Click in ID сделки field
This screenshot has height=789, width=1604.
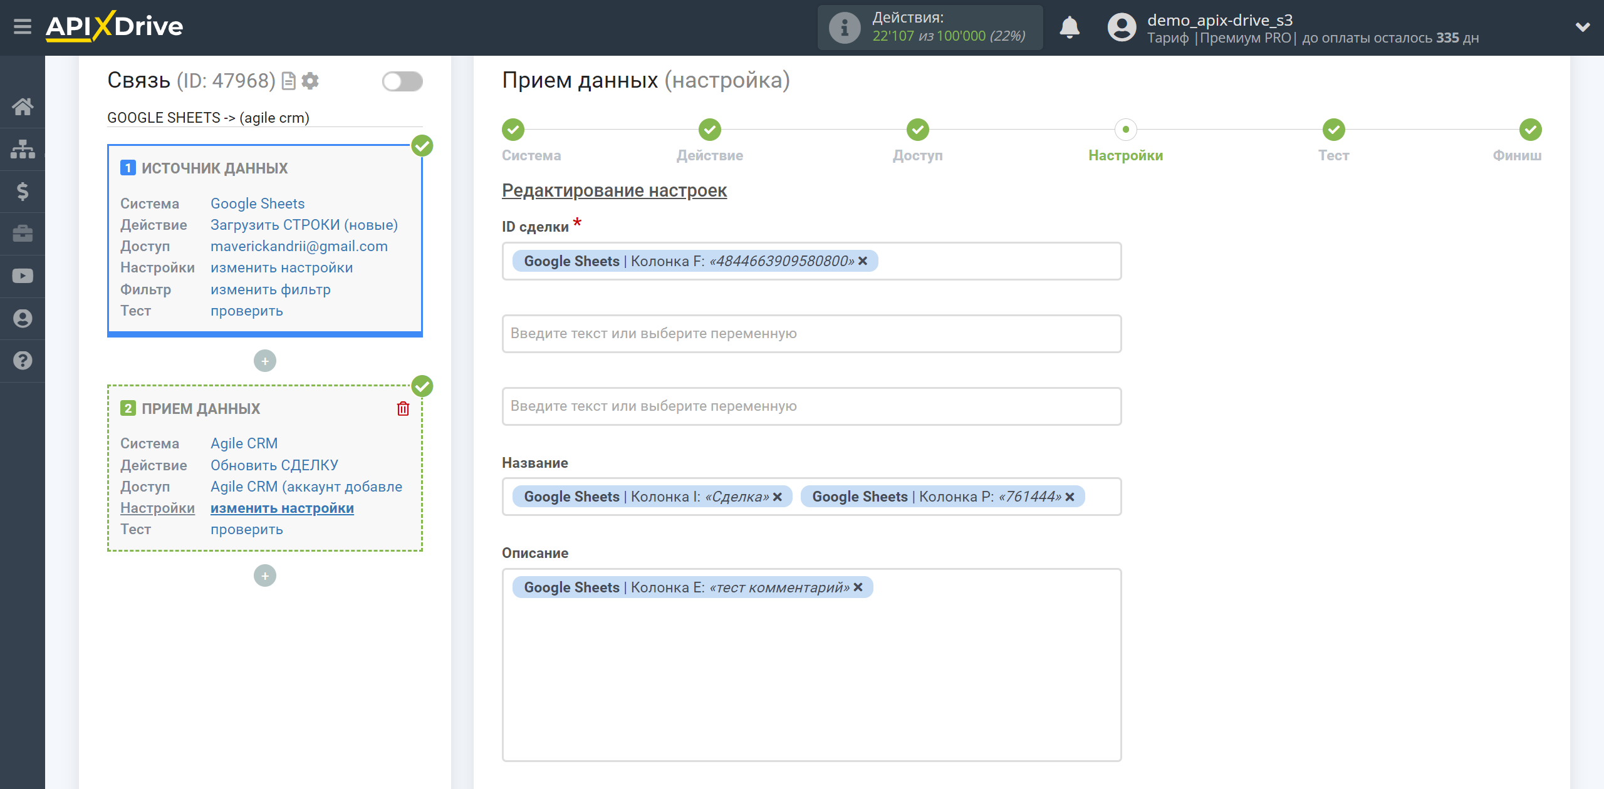click(811, 261)
